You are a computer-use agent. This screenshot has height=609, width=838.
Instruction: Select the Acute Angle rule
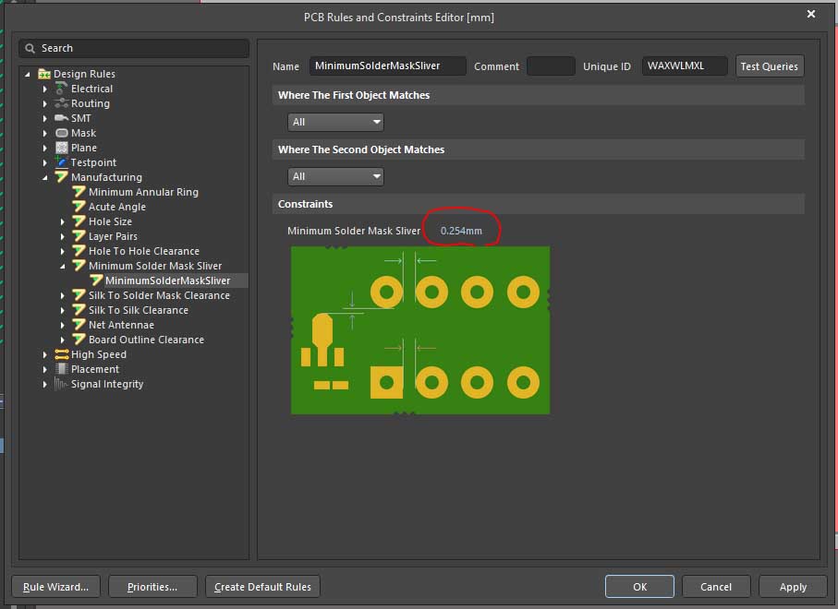[x=116, y=207]
